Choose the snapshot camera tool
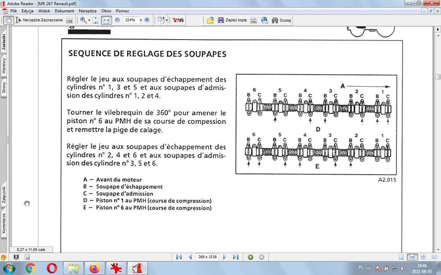The width and height of the screenshot is (441, 275). coord(70,20)
